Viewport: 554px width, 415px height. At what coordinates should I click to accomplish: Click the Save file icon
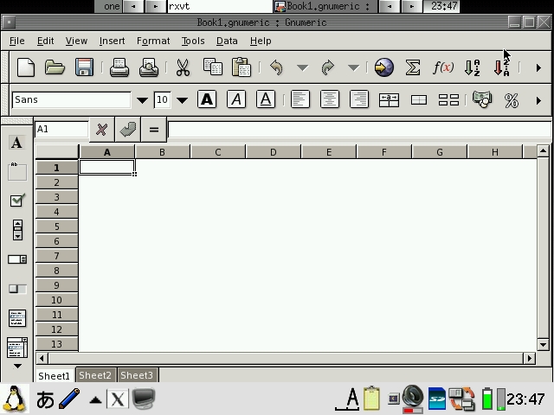point(84,67)
